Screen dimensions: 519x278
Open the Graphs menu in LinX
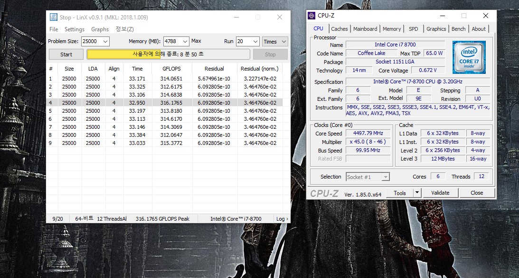[100, 29]
